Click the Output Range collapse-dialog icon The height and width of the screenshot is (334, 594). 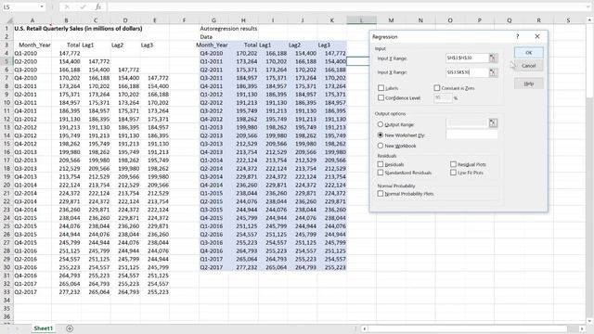493,123
